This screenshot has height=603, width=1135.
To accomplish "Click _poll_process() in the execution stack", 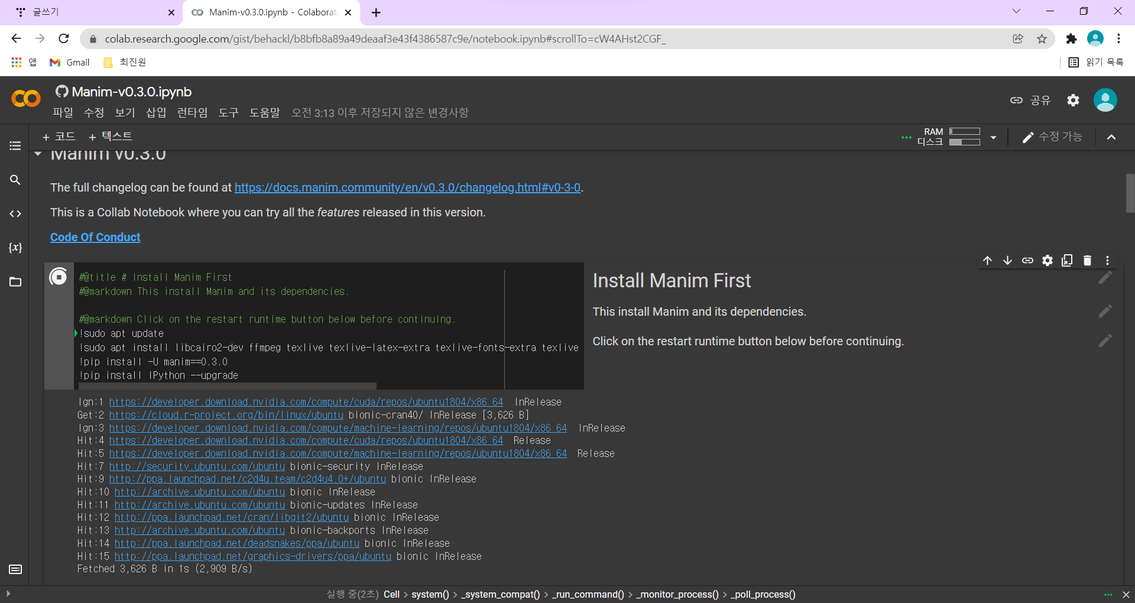I will pyautogui.click(x=763, y=595).
